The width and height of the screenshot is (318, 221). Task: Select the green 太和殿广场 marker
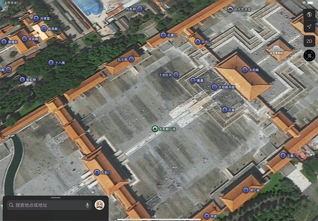pos(155,129)
